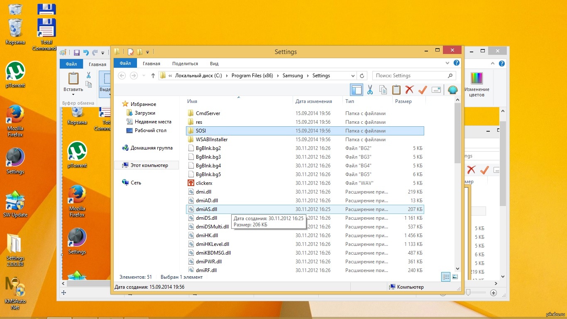Click the Поиск: Settings search field
The width and height of the screenshot is (567, 319).
(x=410, y=76)
